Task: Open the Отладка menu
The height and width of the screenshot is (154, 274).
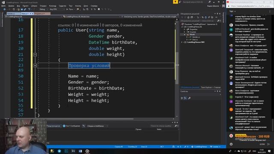Action: [43, 6]
